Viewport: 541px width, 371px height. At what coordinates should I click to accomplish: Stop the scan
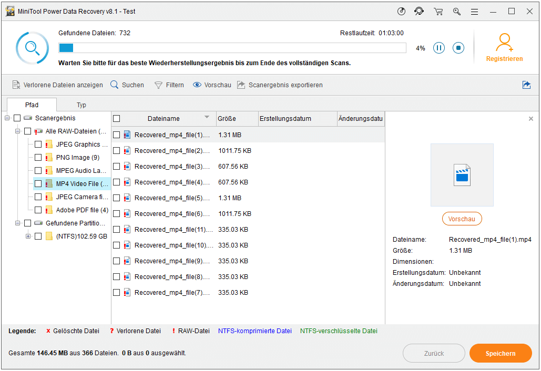point(458,48)
